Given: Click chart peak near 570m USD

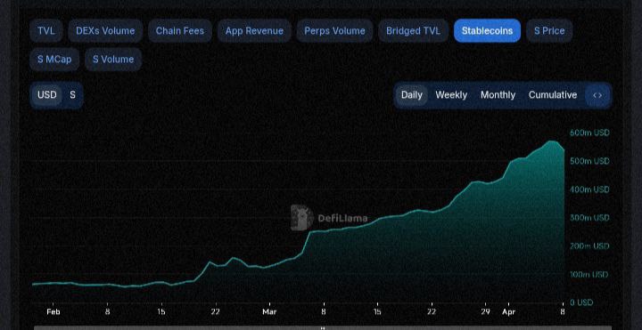Looking at the screenshot, I should (552, 141).
